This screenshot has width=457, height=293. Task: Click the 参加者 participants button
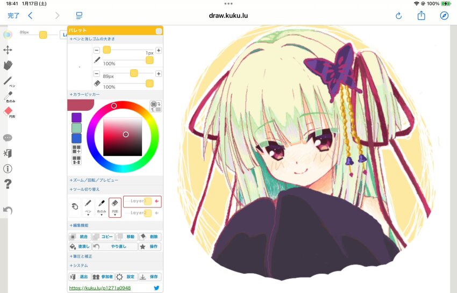pos(103,277)
